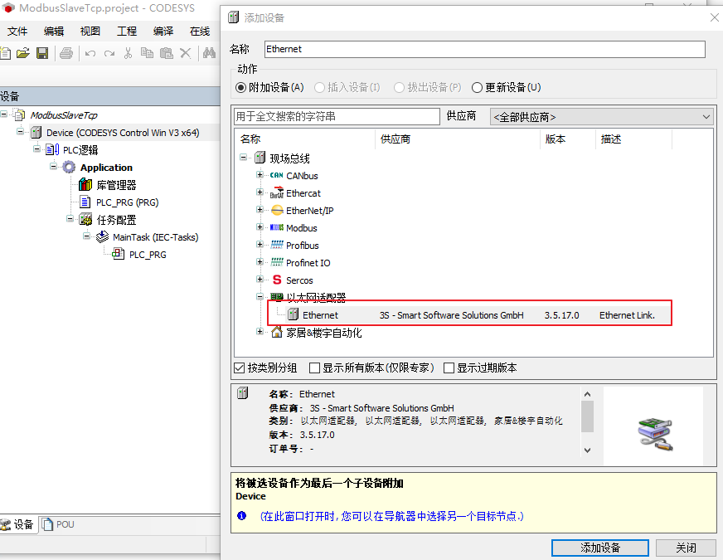
Task: Undo the last action via the Undo icon
Action: [x=90, y=52]
